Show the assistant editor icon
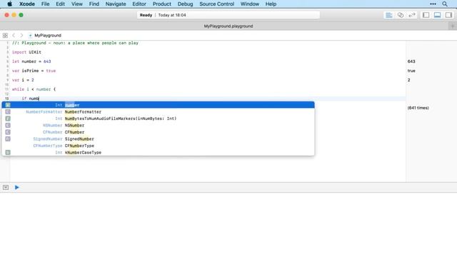 (x=401, y=15)
